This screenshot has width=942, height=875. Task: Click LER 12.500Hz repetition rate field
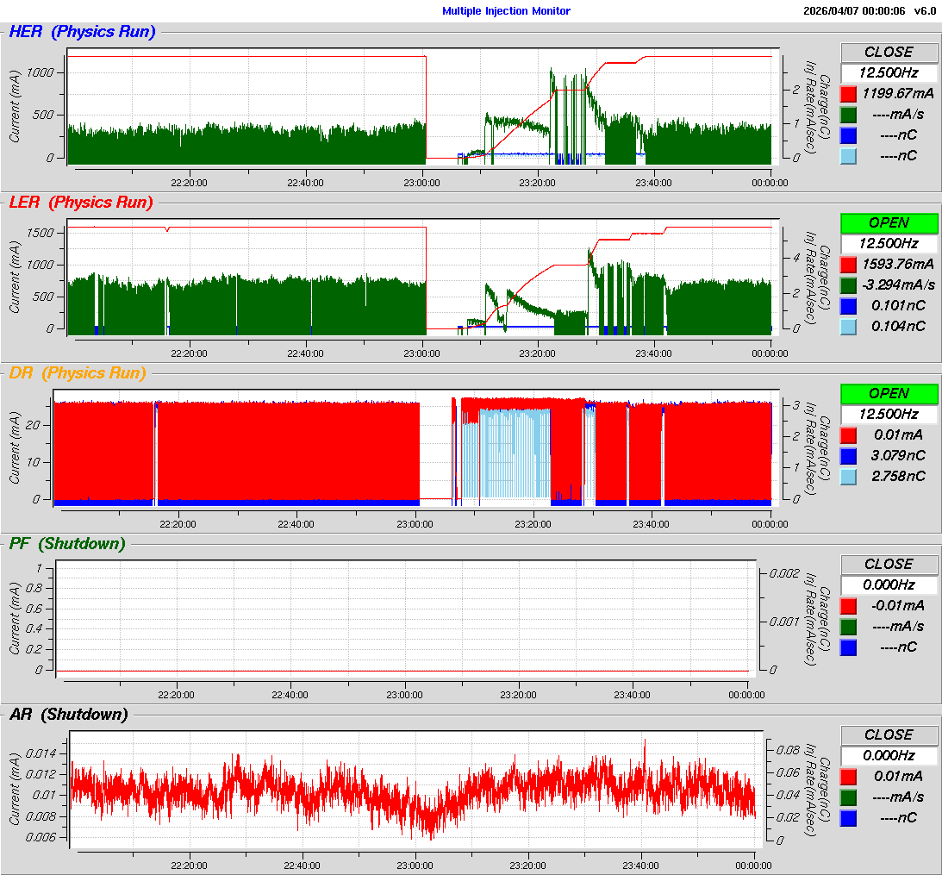[889, 244]
